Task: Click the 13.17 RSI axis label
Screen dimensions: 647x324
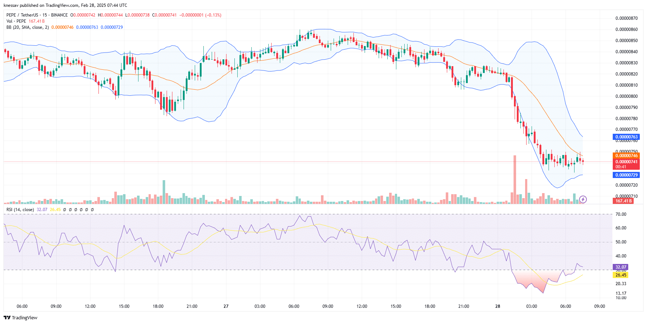Action: click(621, 293)
